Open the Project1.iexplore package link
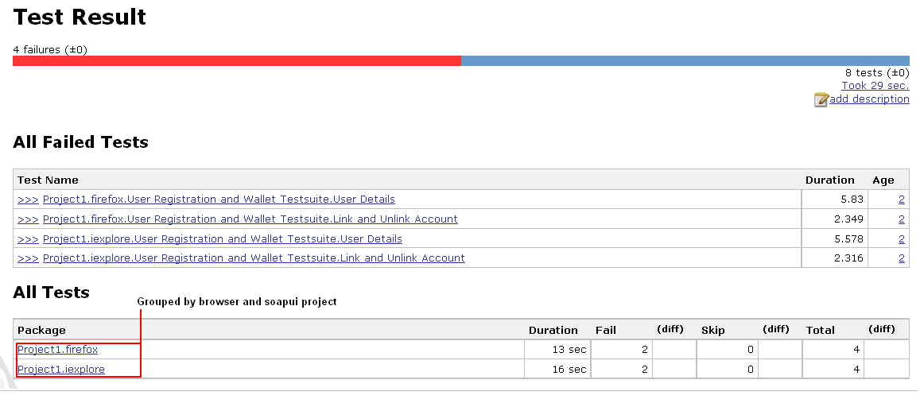 pyautogui.click(x=60, y=370)
